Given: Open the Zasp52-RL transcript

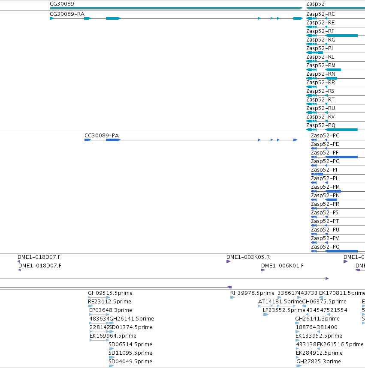Looking at the screenshot, I should (x=320, y=57).
